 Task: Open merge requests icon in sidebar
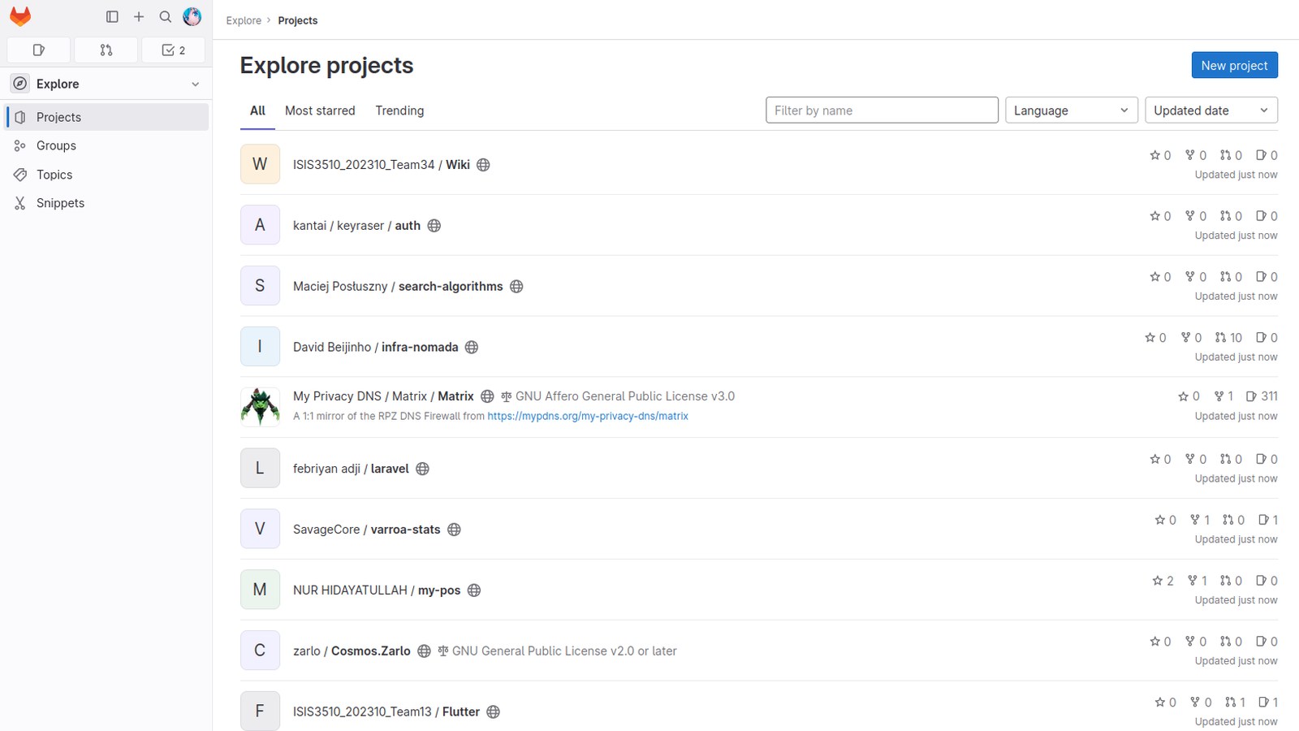point(106,50)
